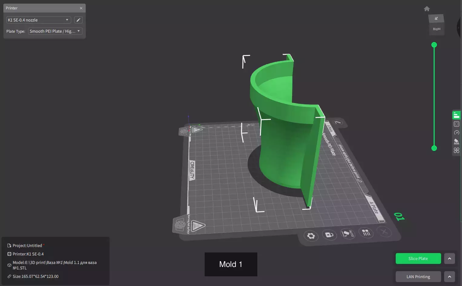Click the dashed-square selection sidebar icon
The height and width of the screenshot is (286, 462).
click(457, 124)
